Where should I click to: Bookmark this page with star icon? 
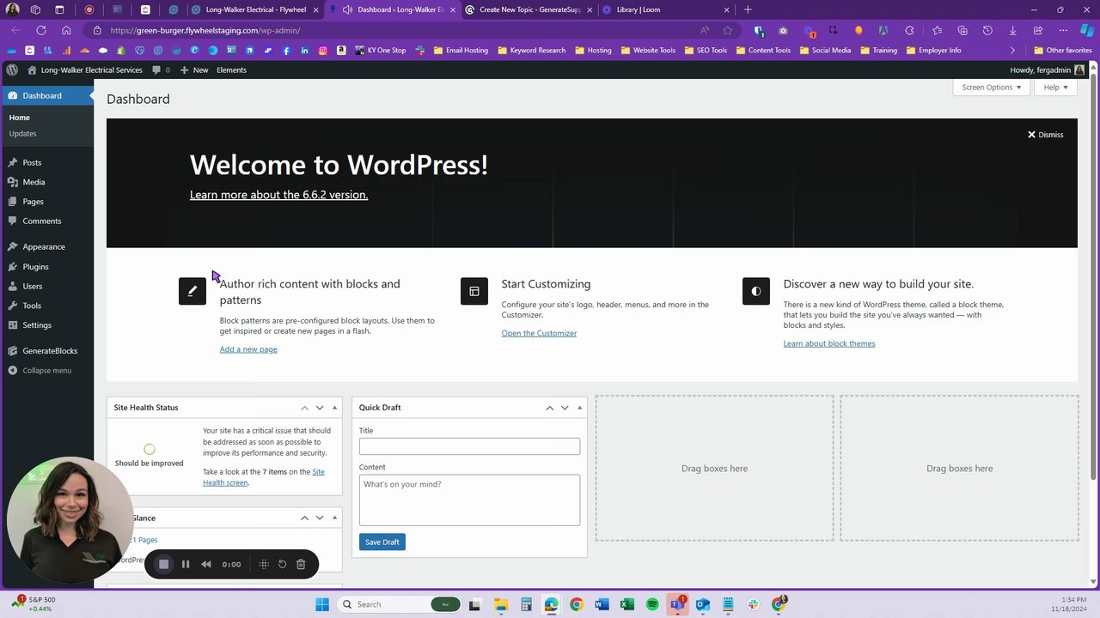pos(728,30)
